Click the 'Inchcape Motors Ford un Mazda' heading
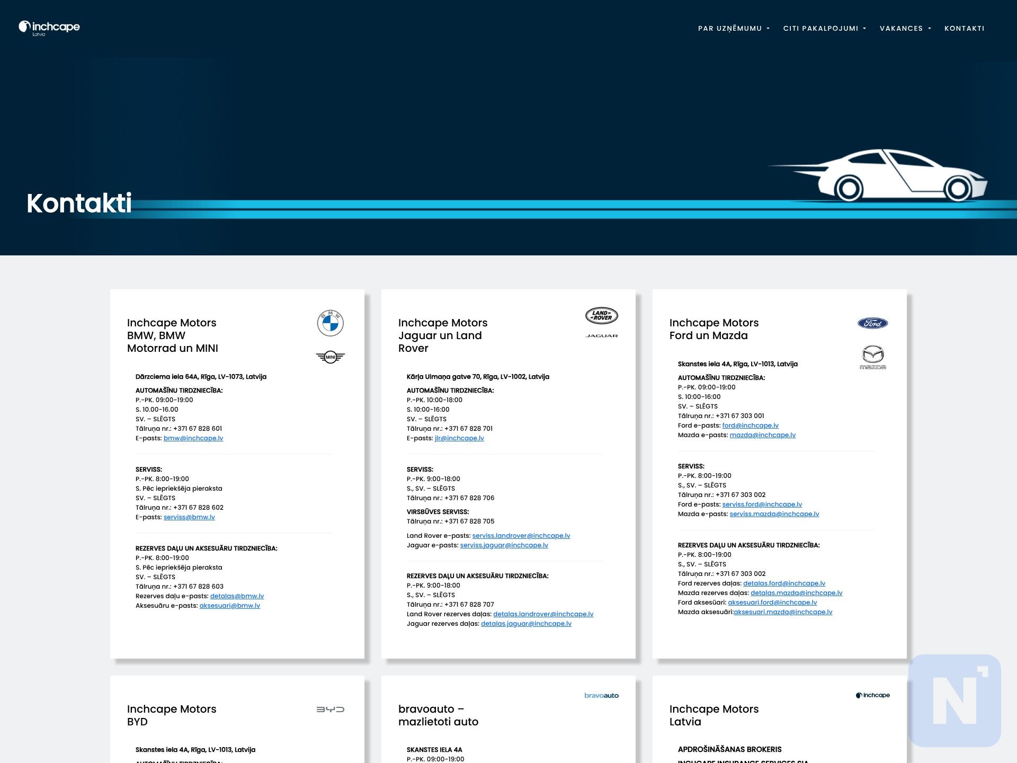Image resolution: width=1017 pixels, height=763 pixels. tap(714, 330)
